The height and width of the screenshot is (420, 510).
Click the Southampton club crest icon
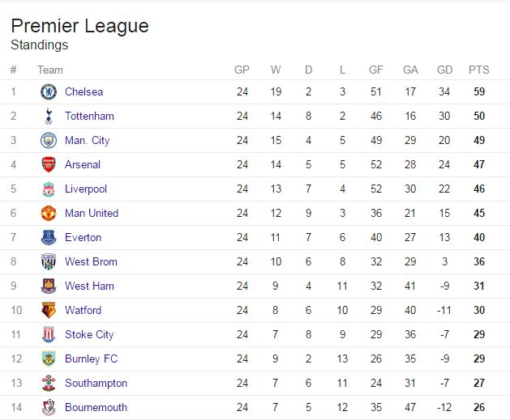click(x=49, y=383)
